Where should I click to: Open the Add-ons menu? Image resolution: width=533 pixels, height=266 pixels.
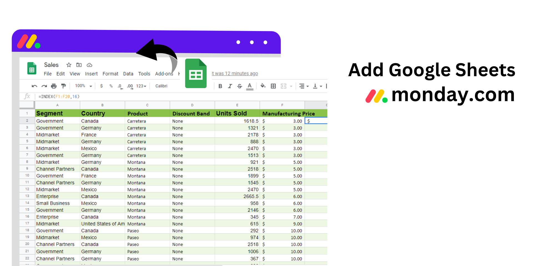click(164, 74)
